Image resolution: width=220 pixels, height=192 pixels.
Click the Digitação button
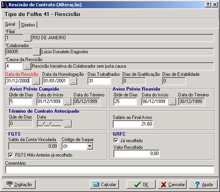19,184
